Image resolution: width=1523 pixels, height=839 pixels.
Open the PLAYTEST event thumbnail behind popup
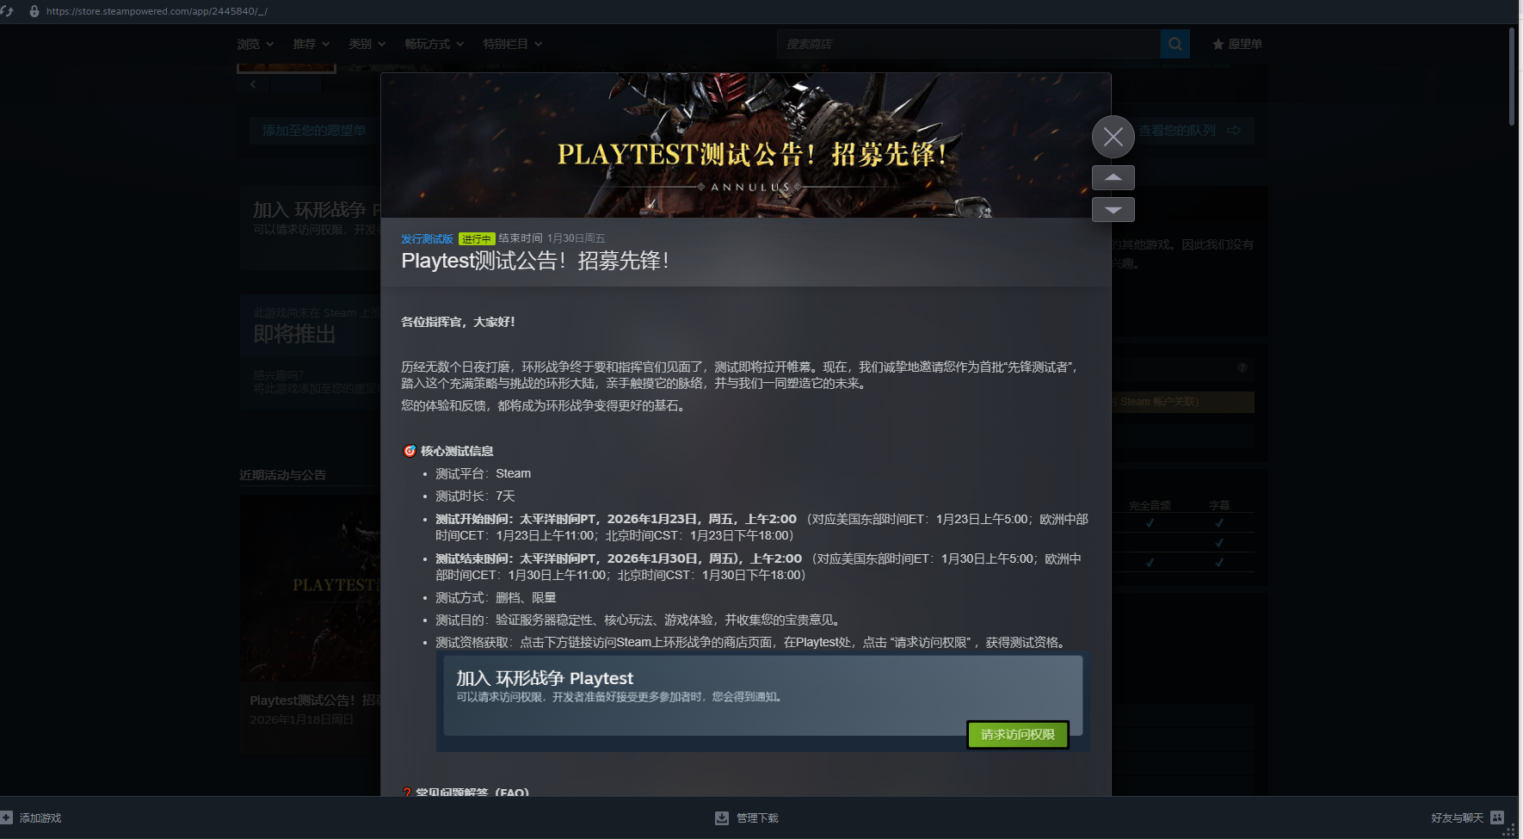coord(310,589)
